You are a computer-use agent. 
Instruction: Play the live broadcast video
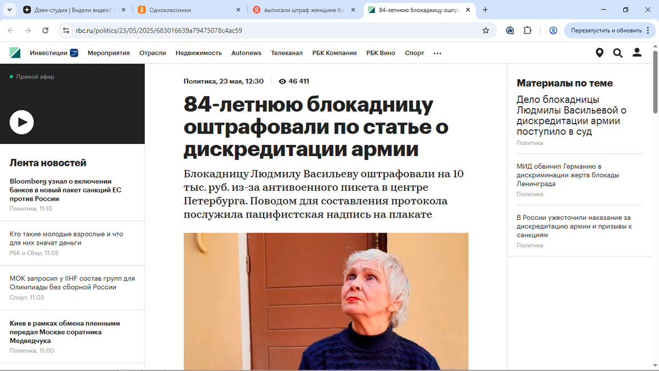[22, 122]
